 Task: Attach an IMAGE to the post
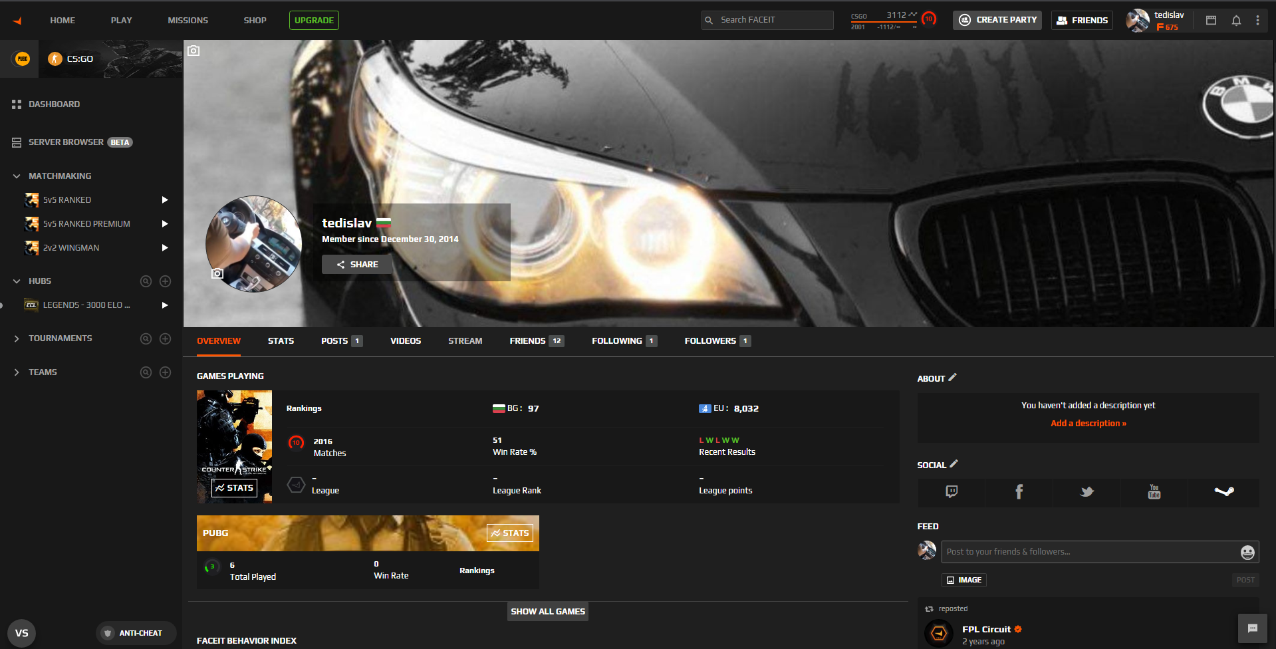(x=964, y=581)
